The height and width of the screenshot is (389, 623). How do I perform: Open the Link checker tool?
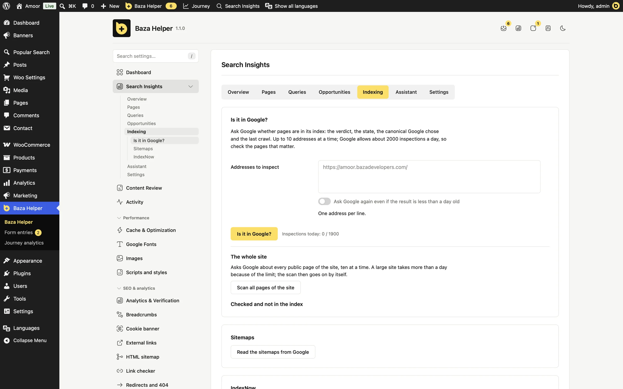pos(156,371)
